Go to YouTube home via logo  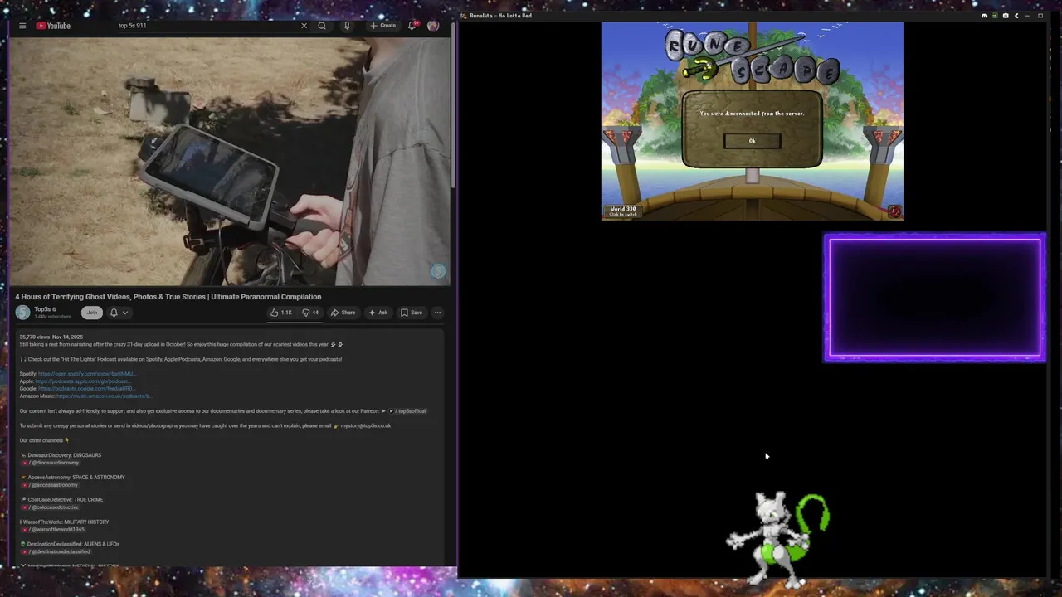coord(53,26)
